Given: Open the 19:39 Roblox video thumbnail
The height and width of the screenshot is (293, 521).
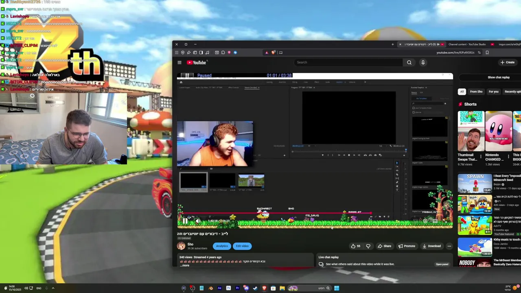Looking at the screenshot, I should coord(475,204).
